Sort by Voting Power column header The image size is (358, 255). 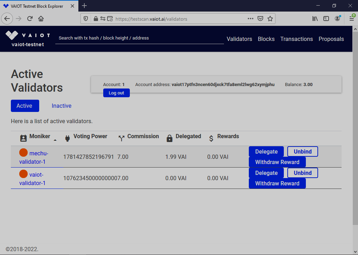90,136
